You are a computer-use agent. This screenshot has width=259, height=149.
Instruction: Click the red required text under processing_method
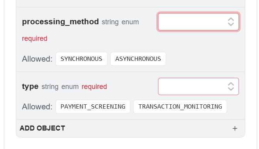[35, 39]
